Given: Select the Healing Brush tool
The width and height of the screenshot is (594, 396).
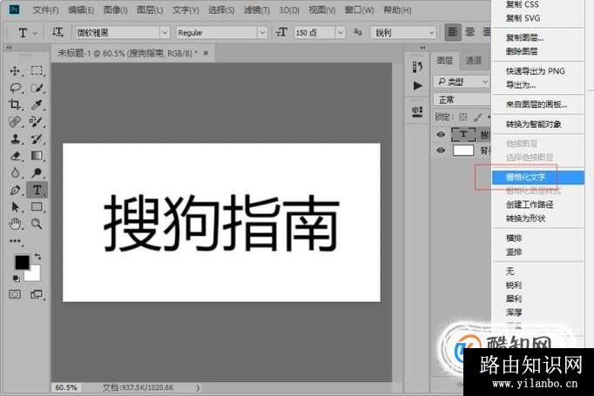Looking at the screenshot, I should pos(15,122).
